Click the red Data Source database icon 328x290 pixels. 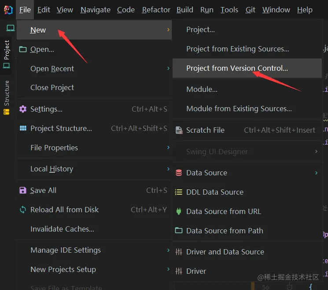pyautogui.click(x=179, y=173)
